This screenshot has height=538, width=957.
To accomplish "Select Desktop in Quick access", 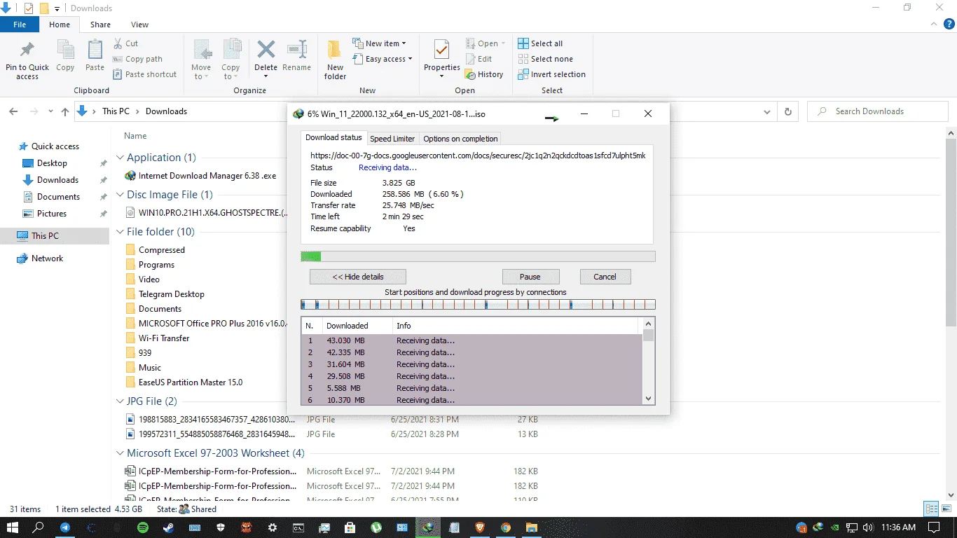I will (x=53, y=163).
